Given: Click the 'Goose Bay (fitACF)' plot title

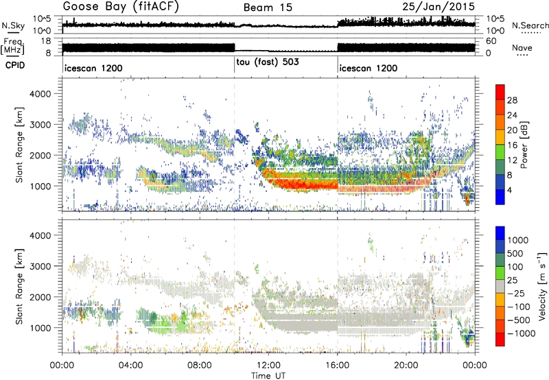Looking at the screenshot, I should [121, 7].
